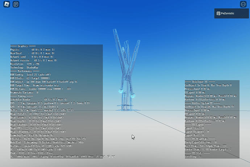Click the 'CPU: 3.9 ms' timing line
Viewport: 250px width, 167px height.
tap(50, 103)
